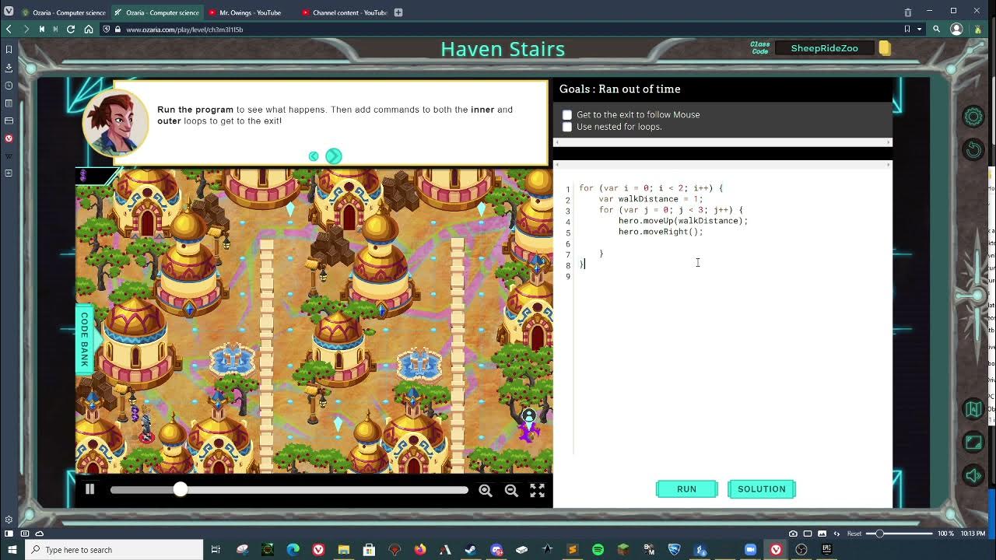The height and width of the screenshot is (560, 996).
Task: Open Spotify from the taskbar
Action: point(598,550)
